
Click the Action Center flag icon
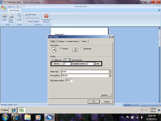click(128, 117)
